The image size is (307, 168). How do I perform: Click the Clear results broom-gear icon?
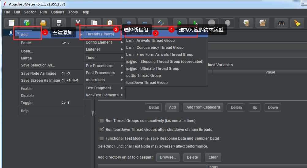pyautogui.click(x=246, y=23)
